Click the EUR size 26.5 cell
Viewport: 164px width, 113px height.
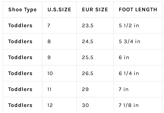pos(95,73)
